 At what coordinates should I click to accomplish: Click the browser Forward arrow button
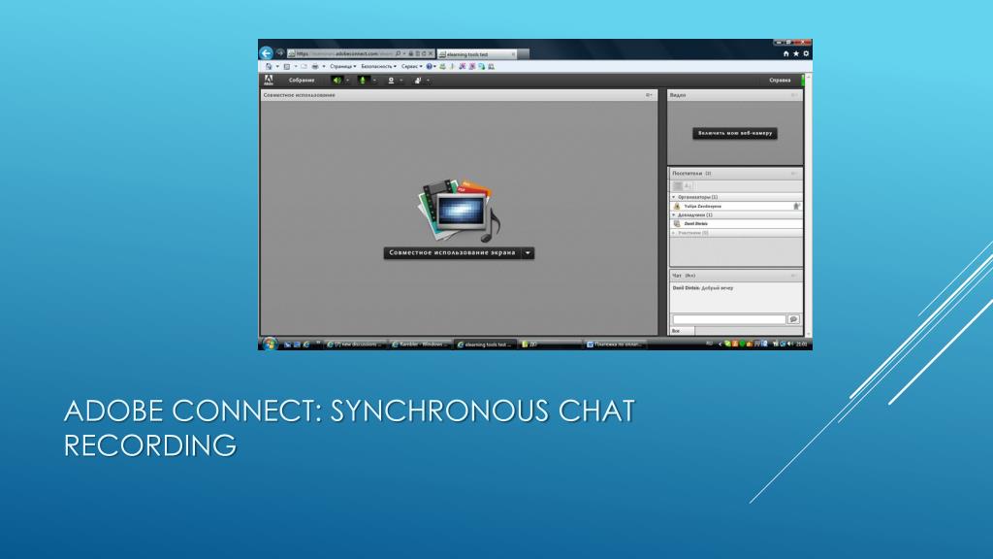tap(280, 52)
